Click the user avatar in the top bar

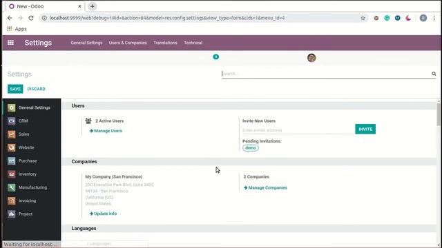[311, 58]
